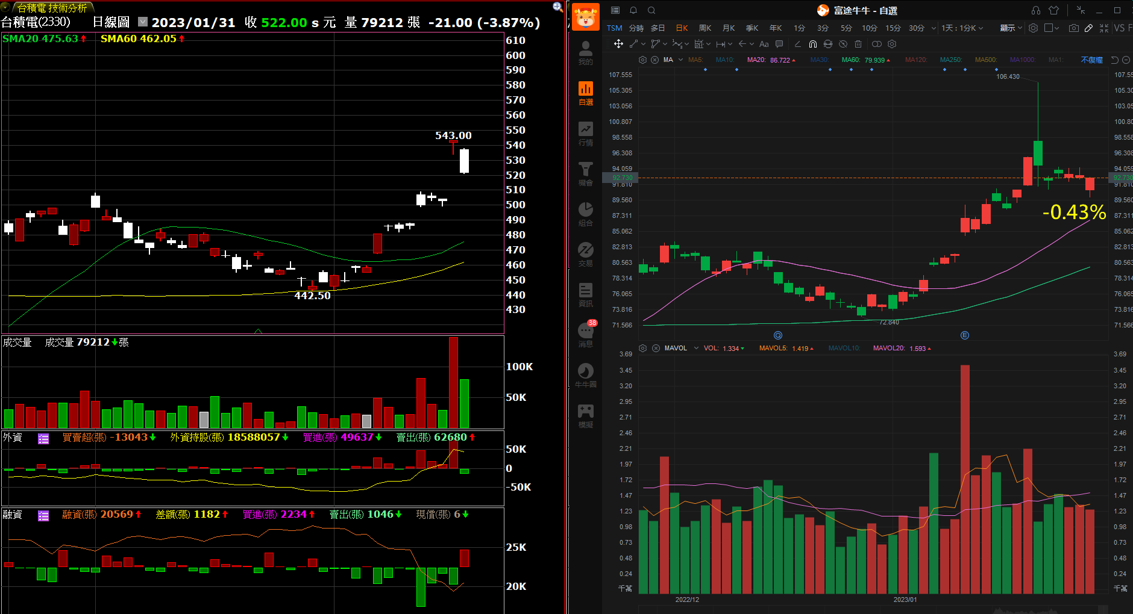The width and height of the screenshot is (1133, 614).
Task: Toggle the linked rings continuous draw mode
Action: pos(877,44)
